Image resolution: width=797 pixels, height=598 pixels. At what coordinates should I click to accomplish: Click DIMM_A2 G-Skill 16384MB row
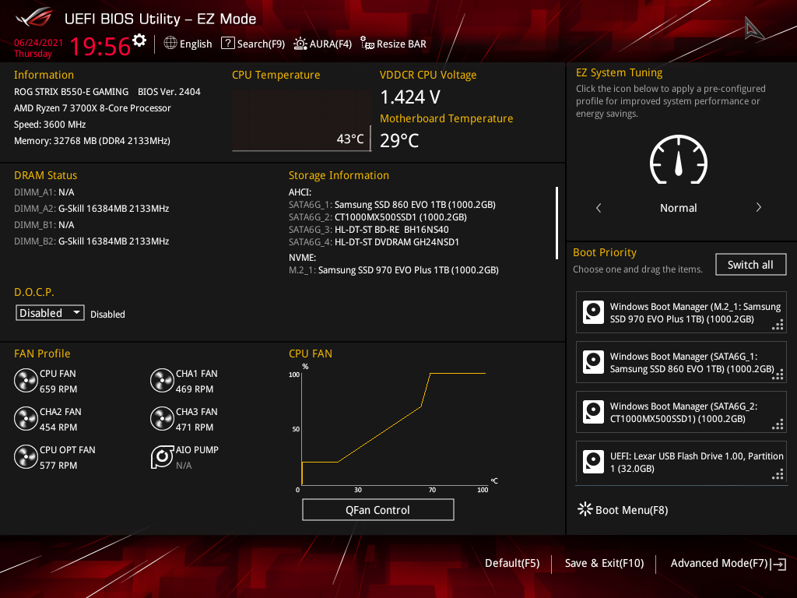click(92, 209)
